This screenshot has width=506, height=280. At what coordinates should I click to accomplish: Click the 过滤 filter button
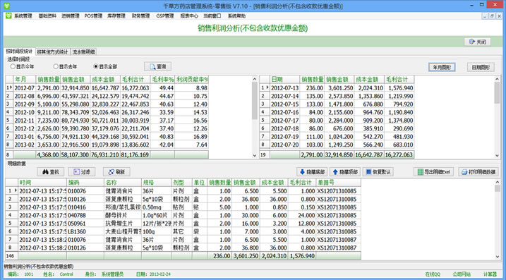tap(82, 172)
